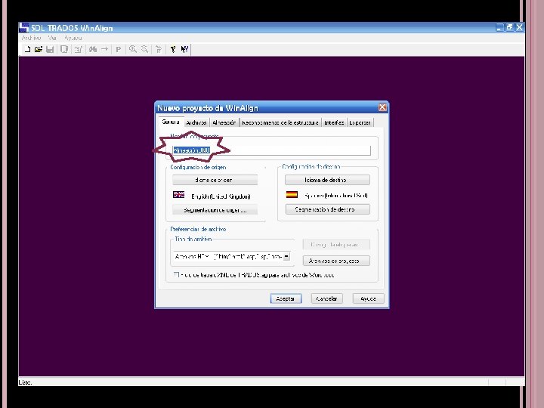This screenshot has height=408, width=544.
Task: Switch to the Exportar tab
Action: [x=360, y=122]
